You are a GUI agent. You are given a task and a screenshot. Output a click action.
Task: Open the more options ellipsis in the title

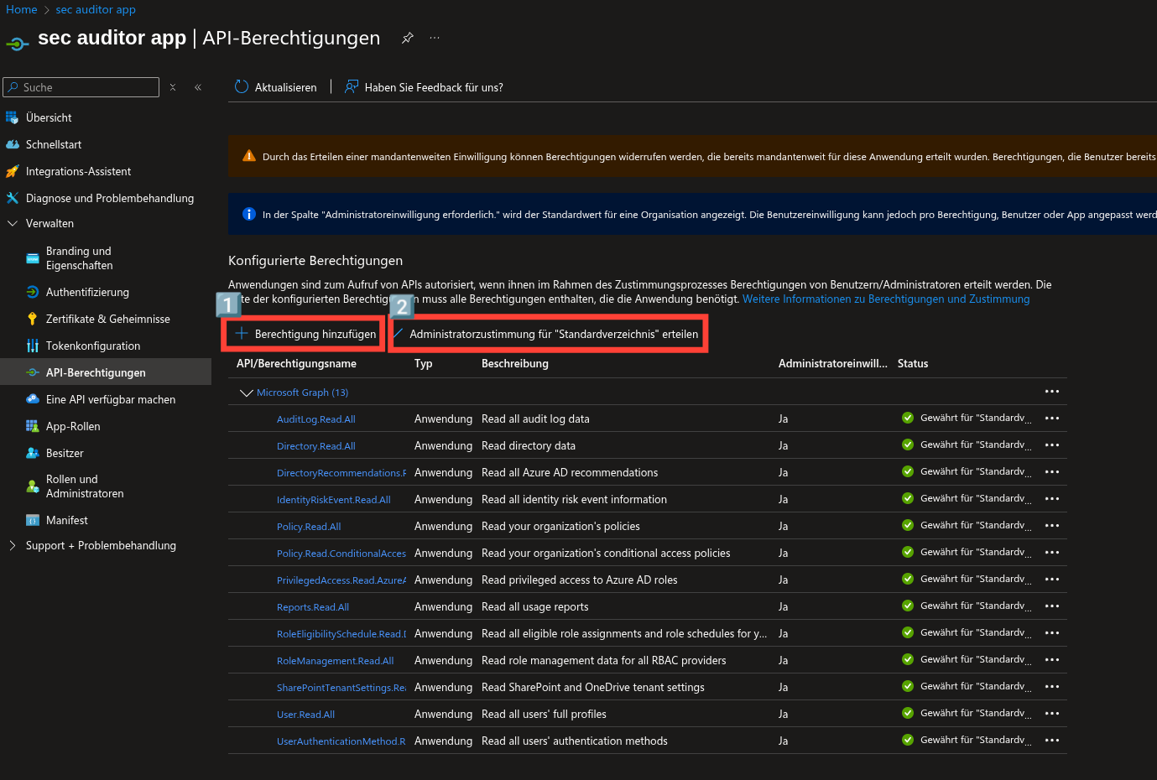coord(435,38)
